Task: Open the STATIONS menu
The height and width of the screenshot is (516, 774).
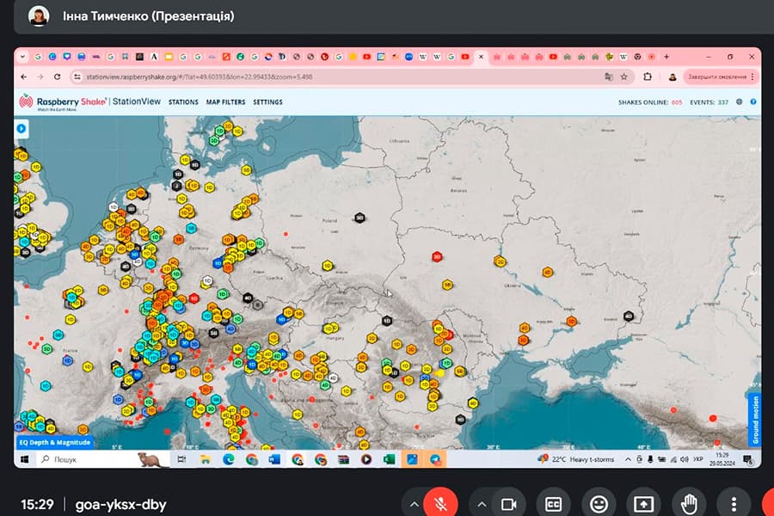Action: tap(183, 102)
